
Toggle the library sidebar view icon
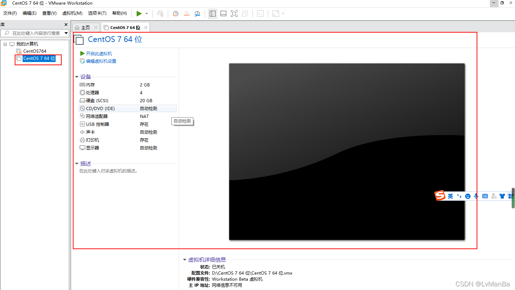[x=213, y=14]
